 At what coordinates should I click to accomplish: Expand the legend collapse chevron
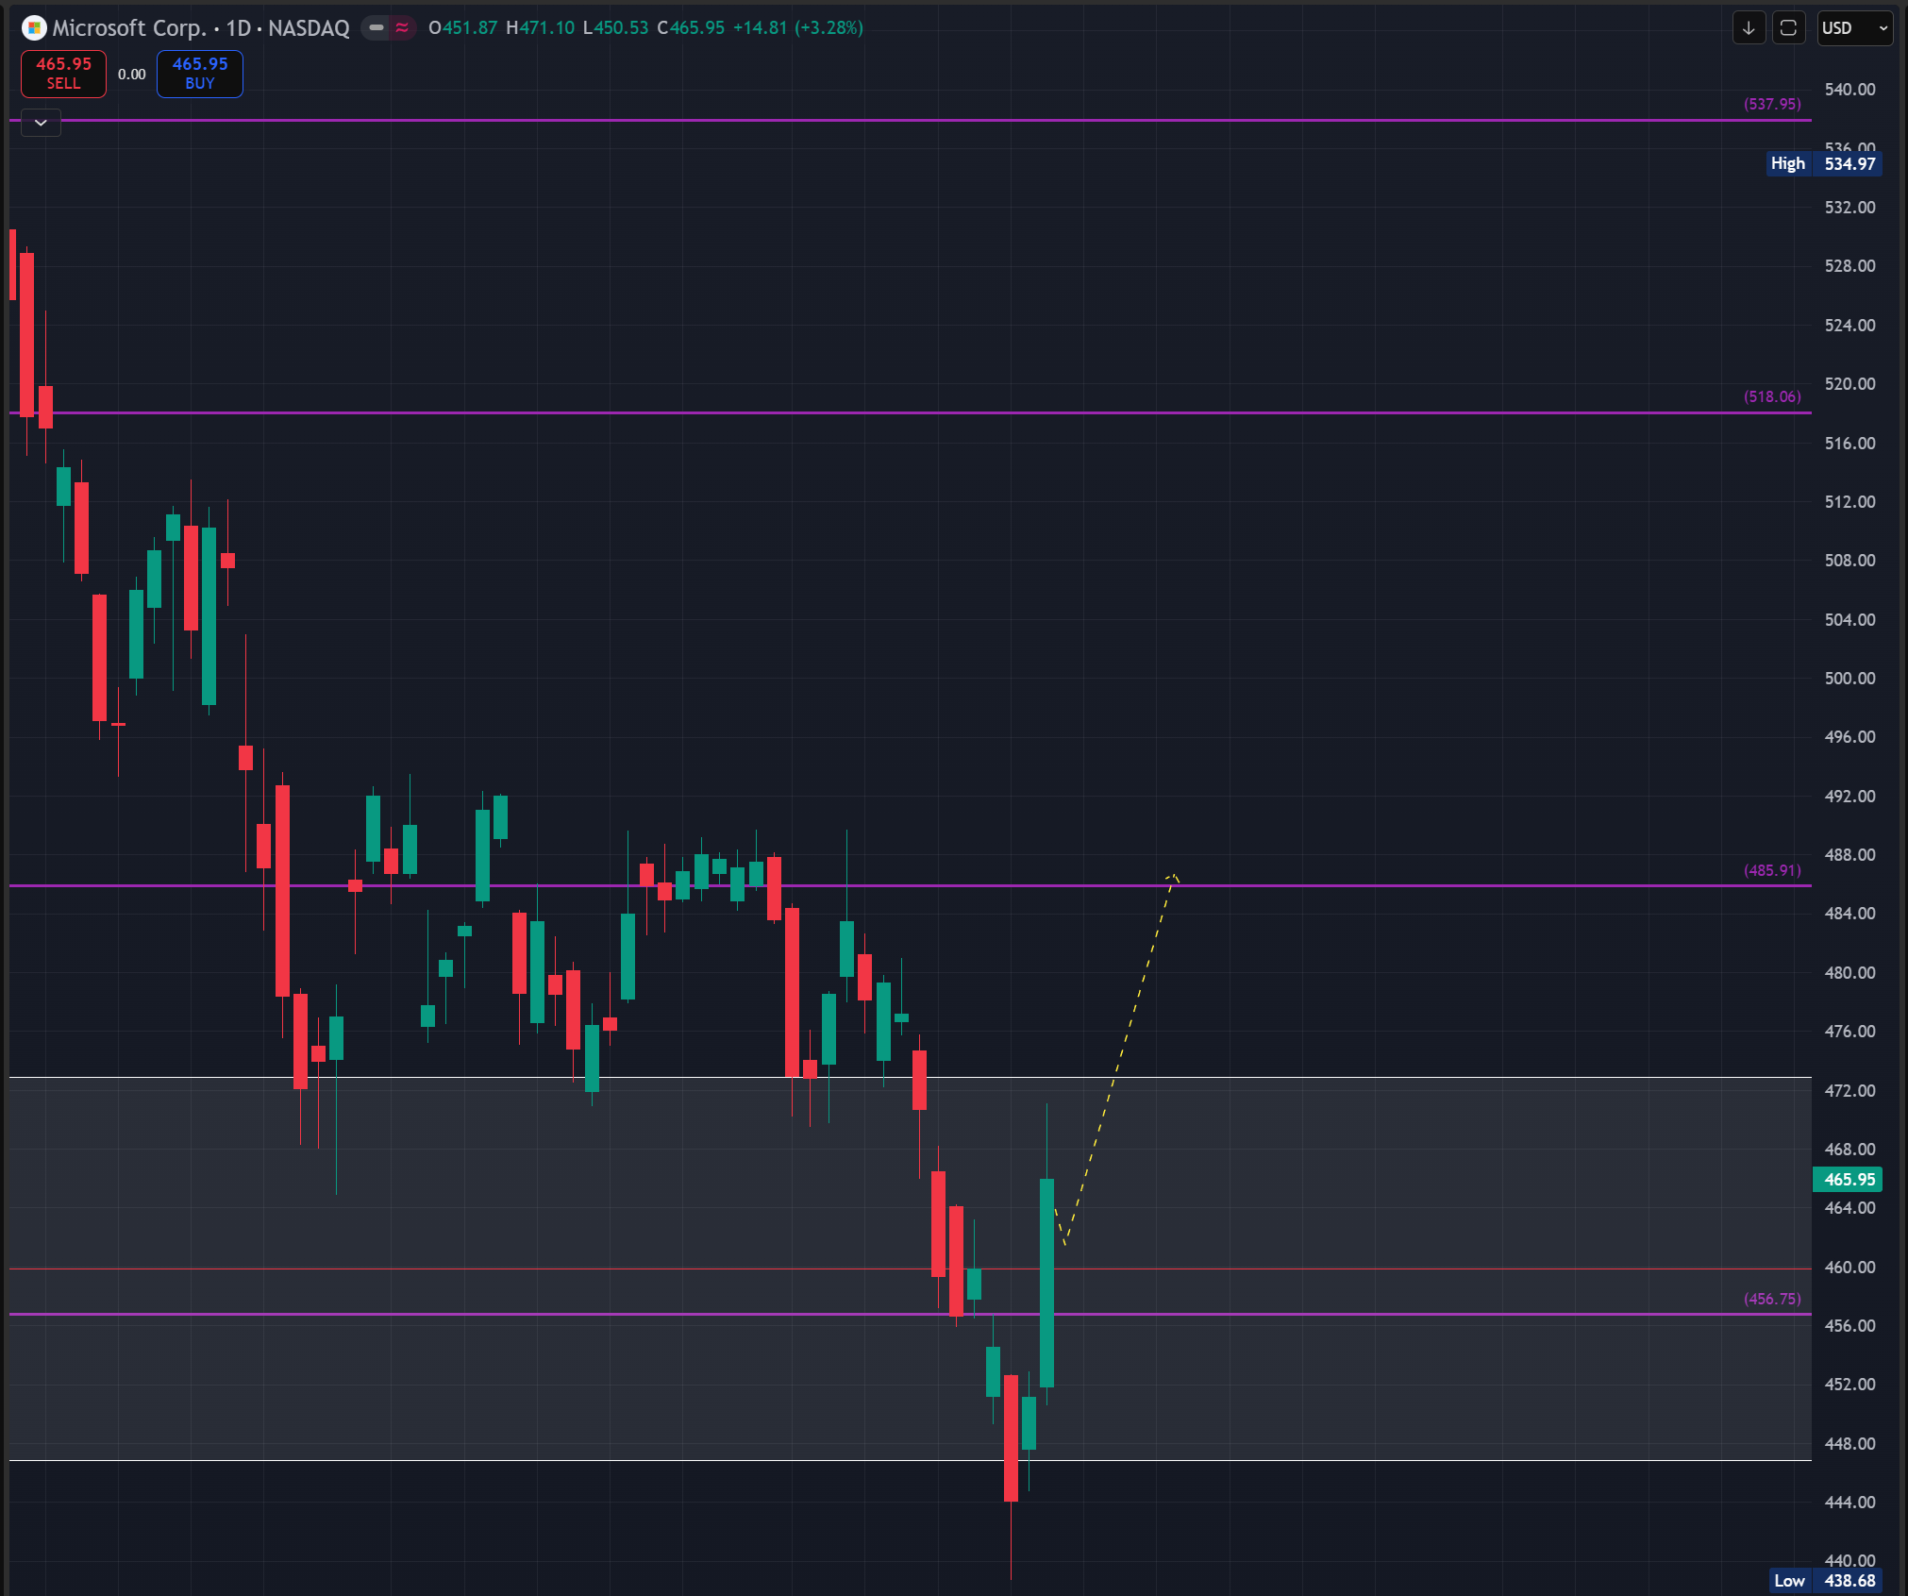click(41, 123)
